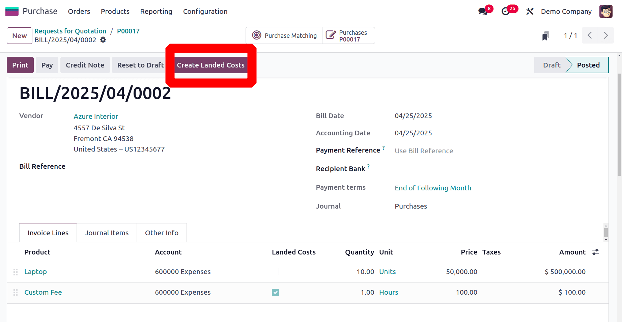Click the Credit Note button
This screenshot has width=622, height=322.
(x=85, y=65)
